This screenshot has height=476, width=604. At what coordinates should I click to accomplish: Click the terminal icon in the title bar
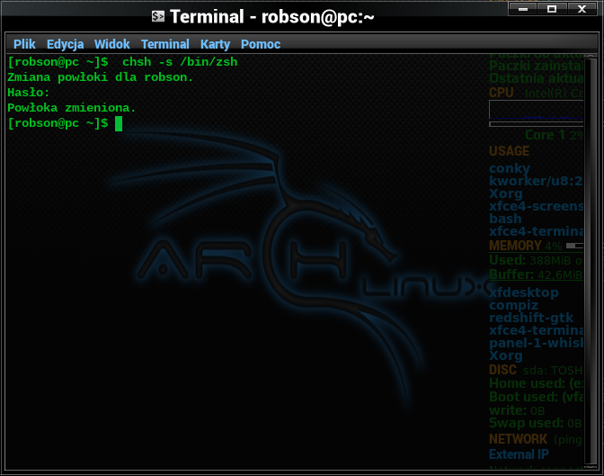tap(158, 16)
